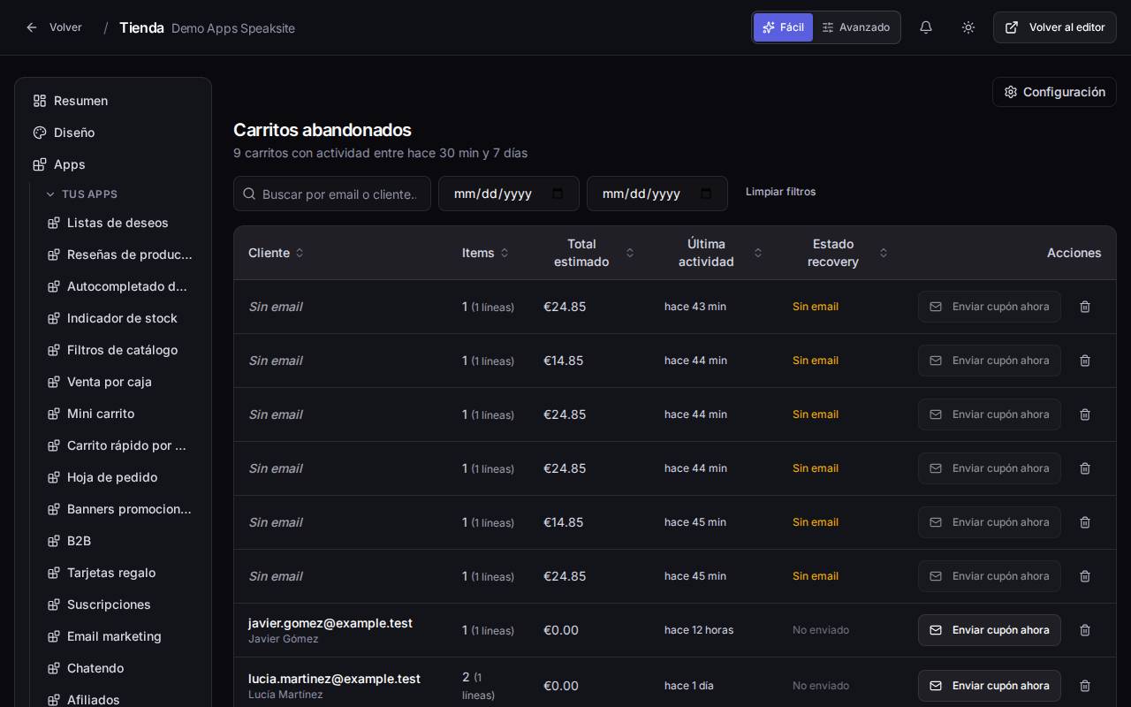Sort table by Items column
Image resolution: width=1131 pixels, height=707 pixels.
pyautogui.click(x=485, y=253)
